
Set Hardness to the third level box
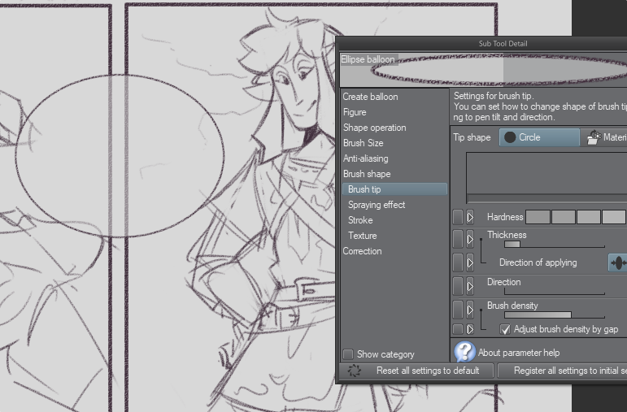[x=588, y=217]
